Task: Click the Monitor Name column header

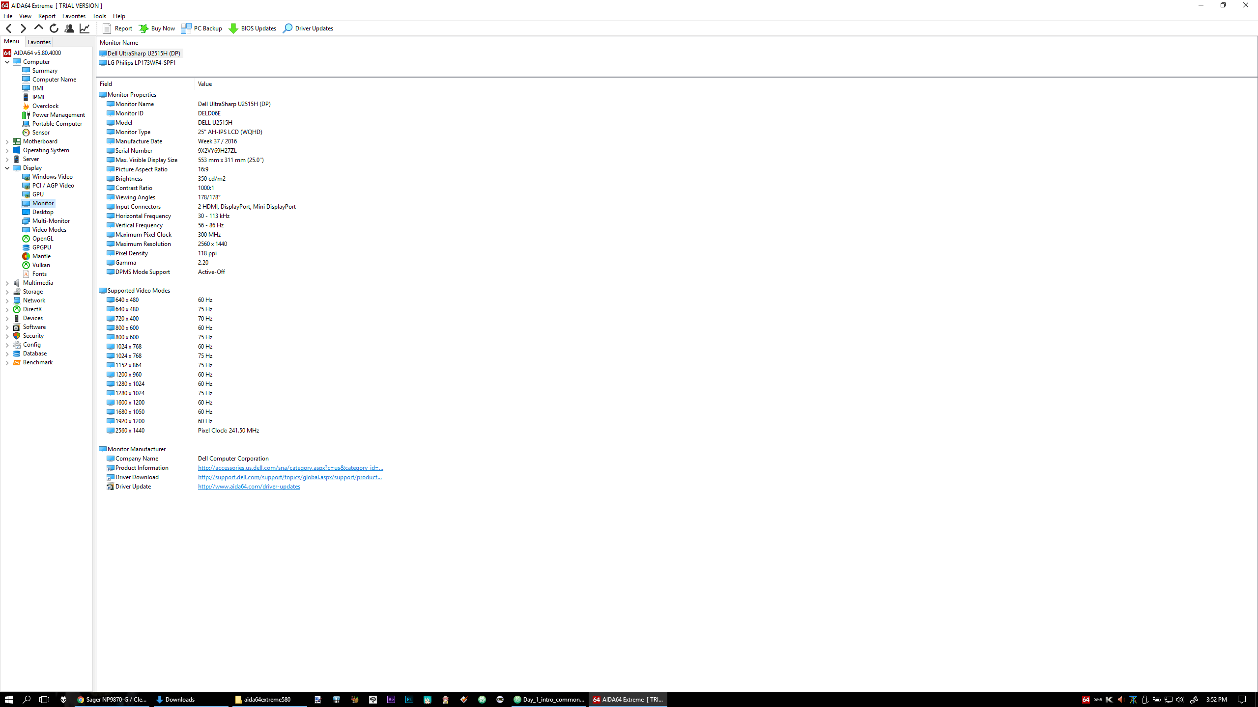Action: point(241,43)
